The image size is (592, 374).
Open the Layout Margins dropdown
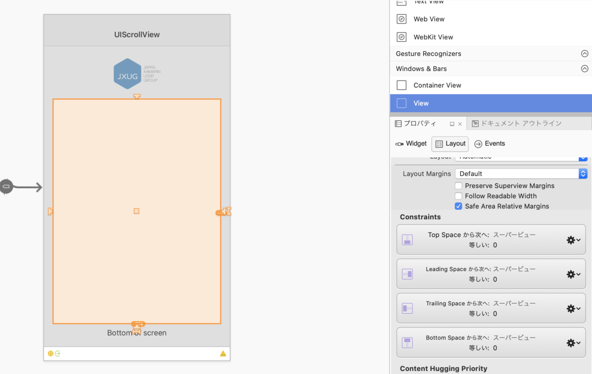[521, 174]
